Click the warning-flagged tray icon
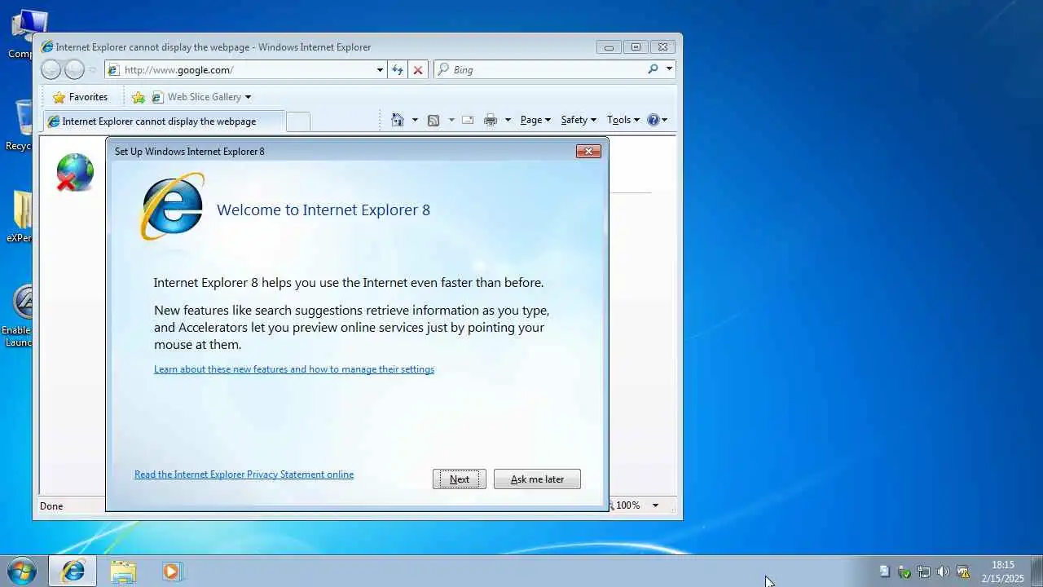This screenshot has height=587, width=1043. tap(962, 572)
